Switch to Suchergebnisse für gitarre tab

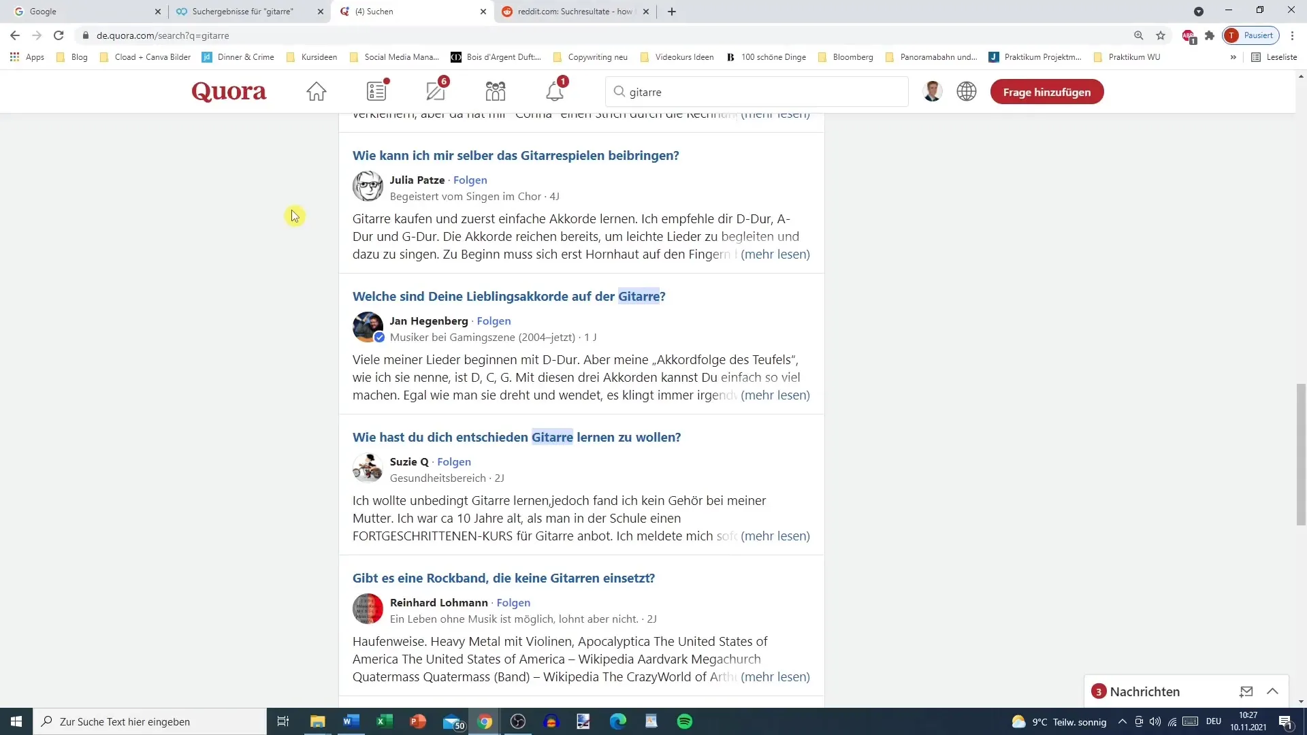pyautogui.click(x=249, y=12)
